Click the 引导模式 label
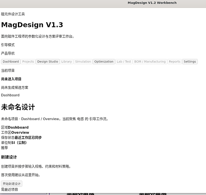Image resolution: width=206 pixels, height=195 pixels. point(8,45)
